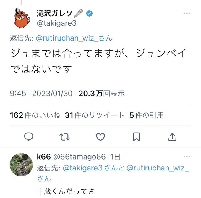View the 5件の引用 quote tweets
The width and height of the screenshot is (201, 198).
146,115
